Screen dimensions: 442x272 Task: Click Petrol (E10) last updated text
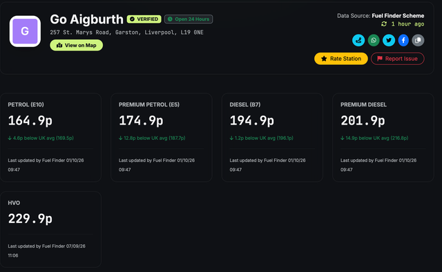46,165
